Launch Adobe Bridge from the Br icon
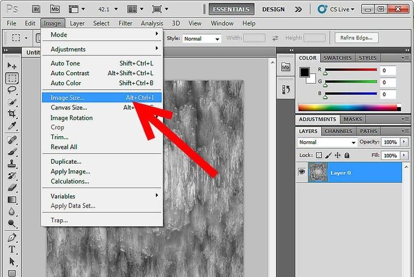The width and height of the screenshot is (414, 277). tap(36, 9)
